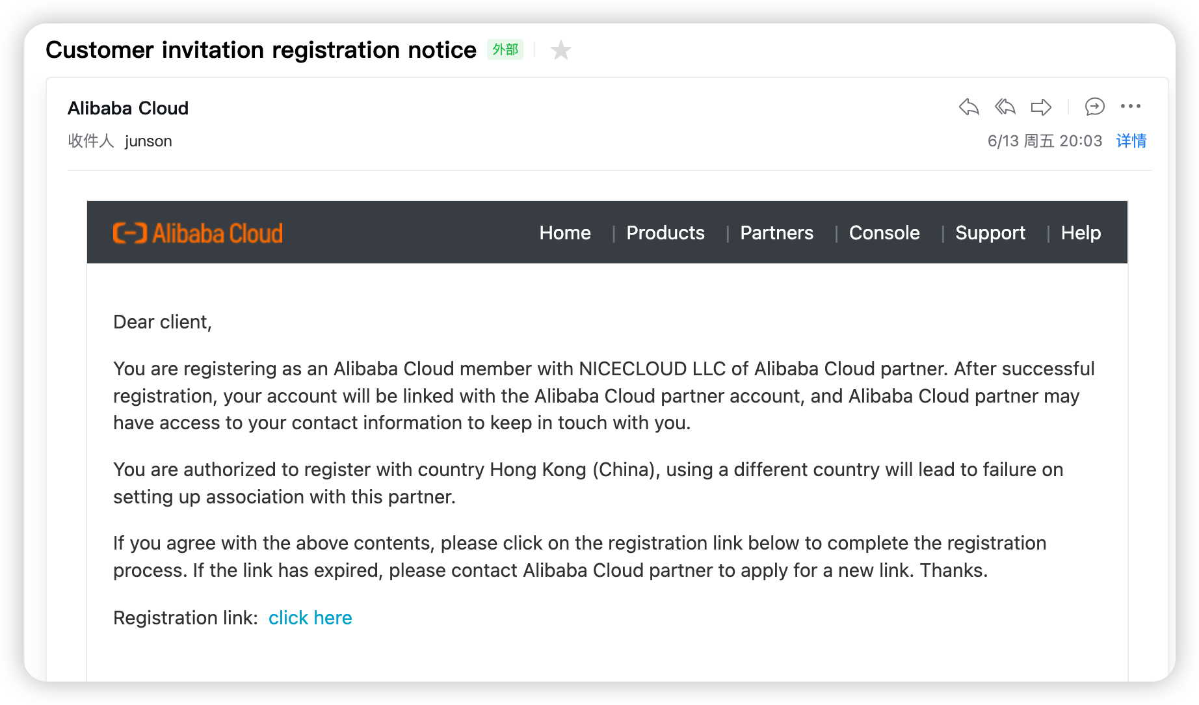Star the Customer invitation registration email
The image size is (1199, 705).
560,50
